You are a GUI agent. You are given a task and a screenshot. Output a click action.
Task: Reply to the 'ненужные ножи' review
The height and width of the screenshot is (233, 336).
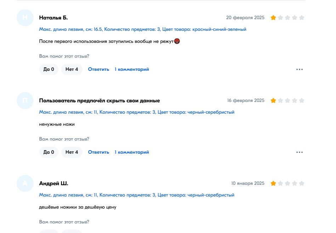pyautogui.click(x=98, y=152)
